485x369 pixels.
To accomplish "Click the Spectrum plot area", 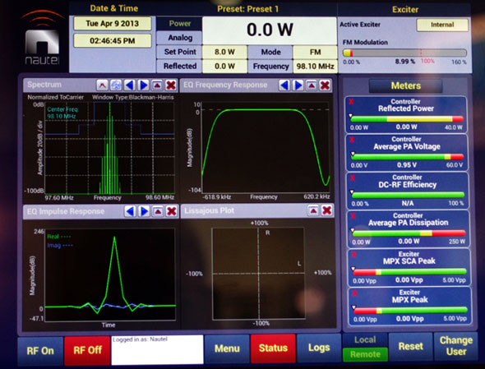I will coord(110,148).
